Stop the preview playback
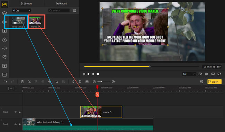 pos(98,74)
